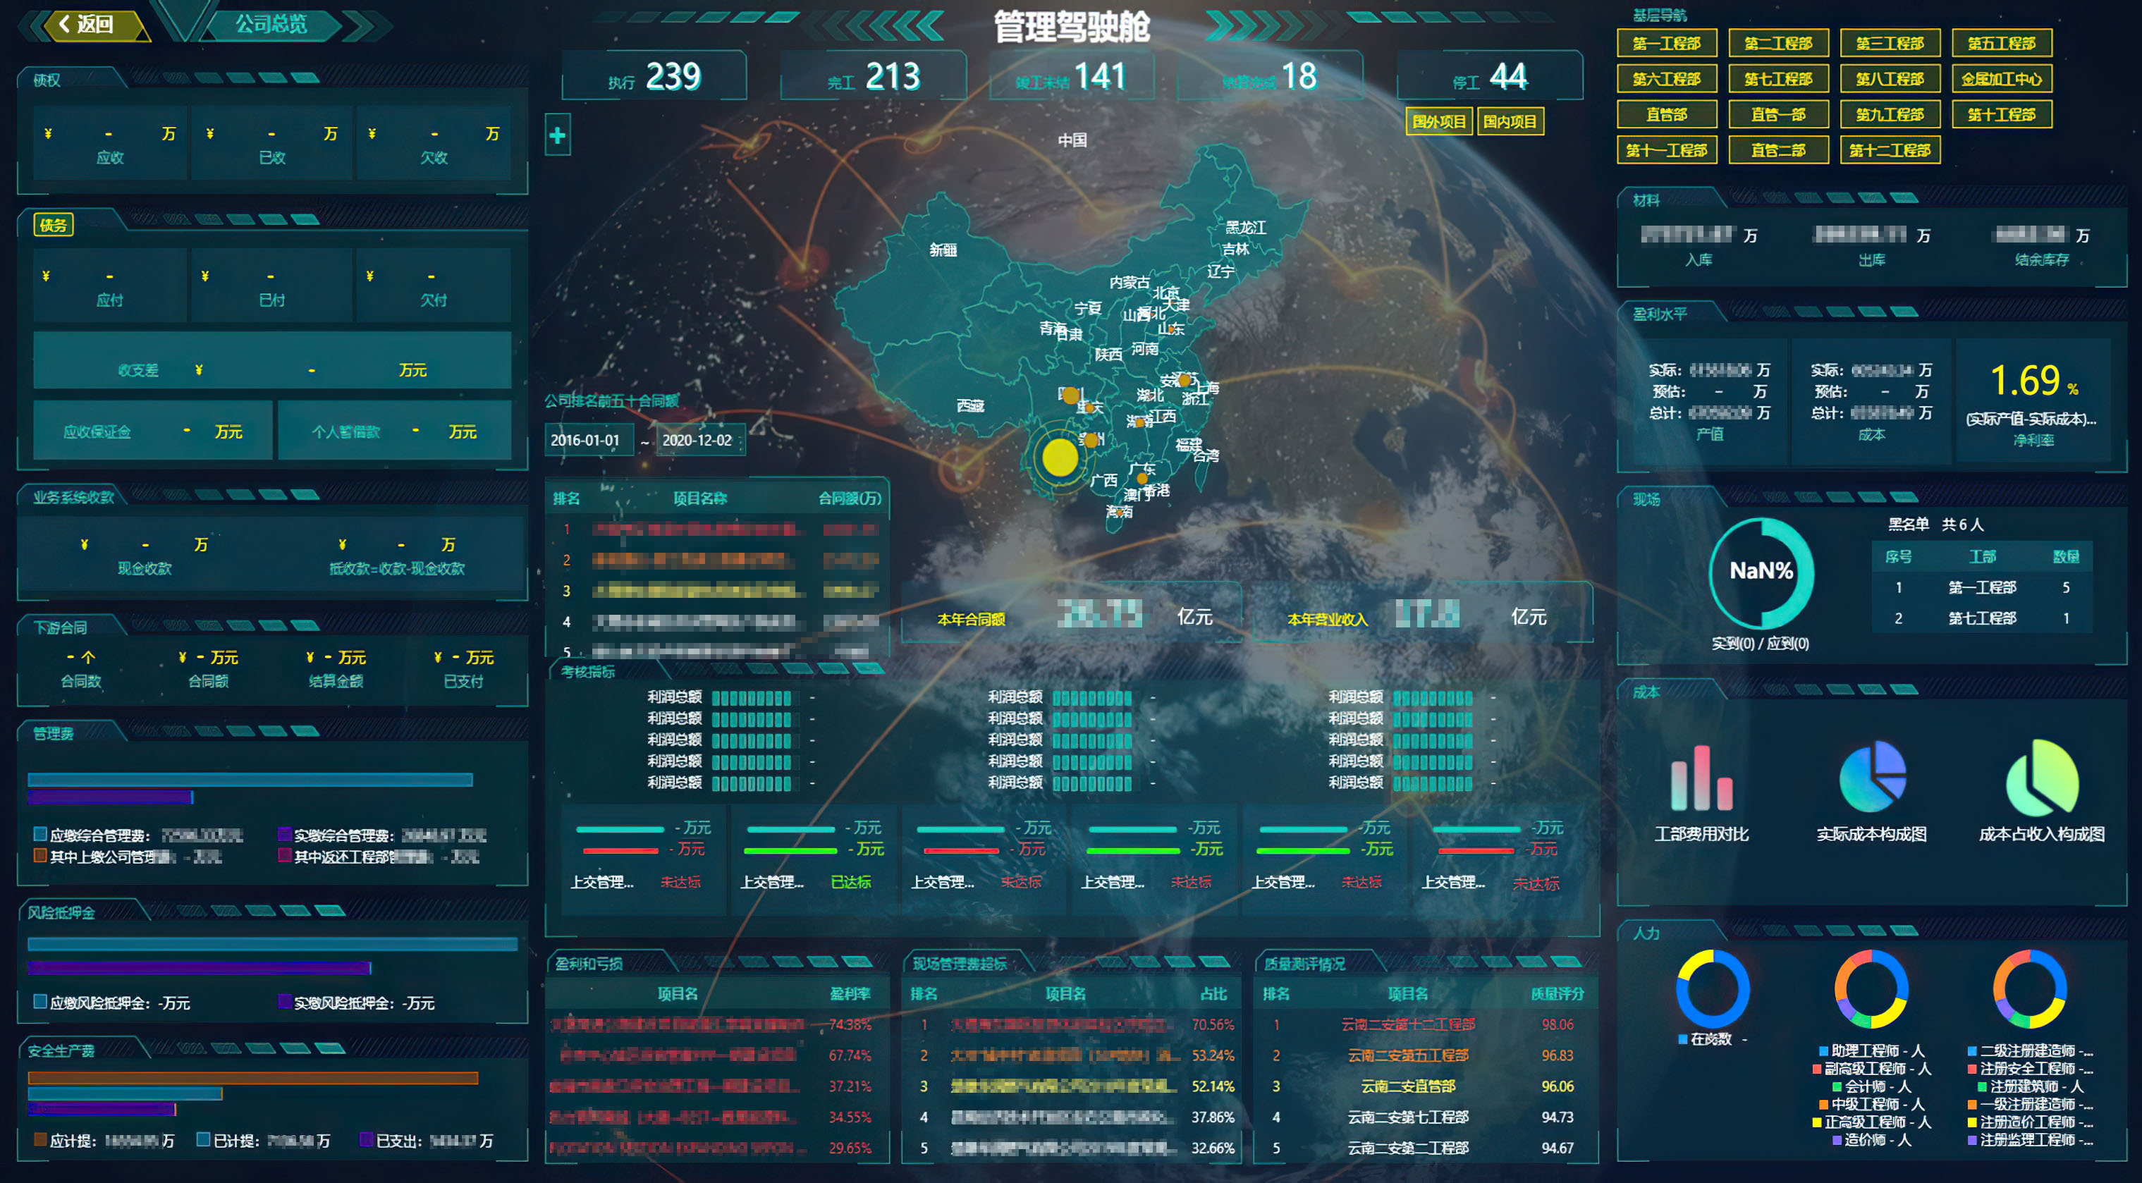Toggle 副高级工程师 legend entry
This screenshot has height=1183, width=2142.
tap(1871, 1068)
